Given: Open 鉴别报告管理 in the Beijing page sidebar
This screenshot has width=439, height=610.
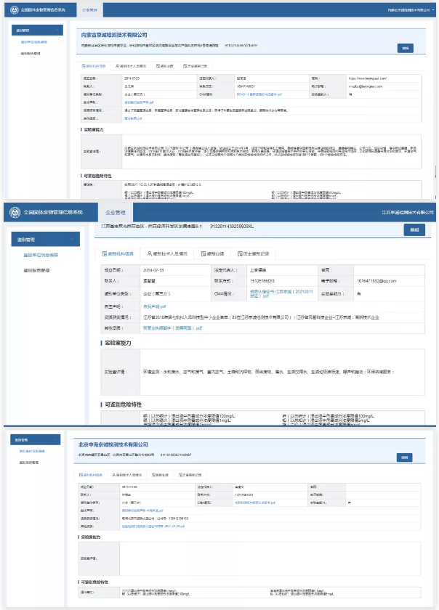Looking at the screenshot, I should click(x=29, y=463).
